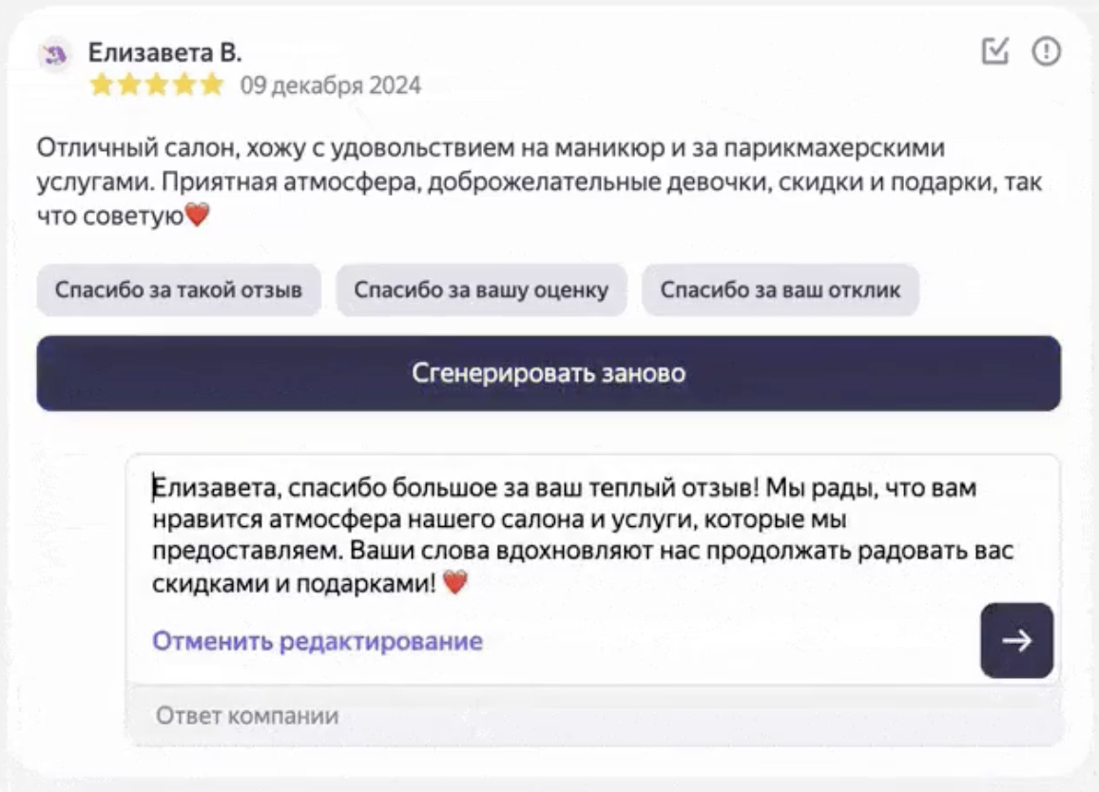Screen dimensions: 1099x792
Task: Click the first star of the rating
Action: tap(102, 85)
